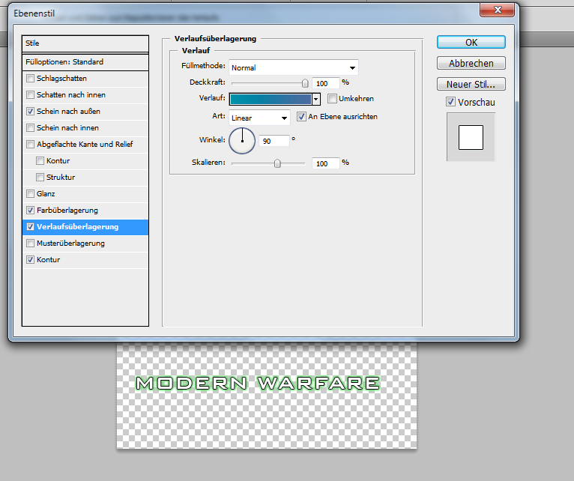This screenshot has height=481, width=574.
Task: Click the white style preview thumbnail
Action: [x=471, y=137]
